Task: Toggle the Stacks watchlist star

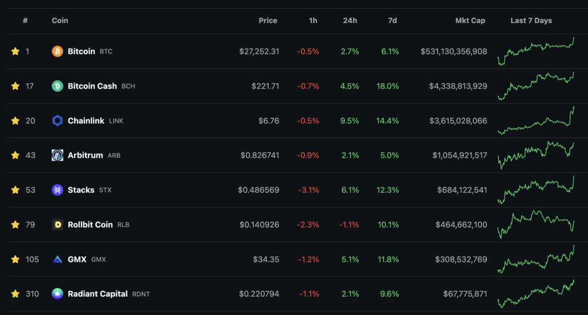Action: click(x=16, y=190)
